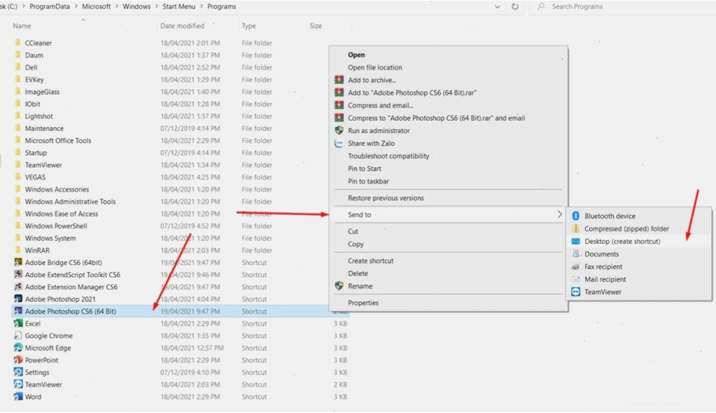
Task: Select the CCleaner folder row
Action: coord(181,43)
